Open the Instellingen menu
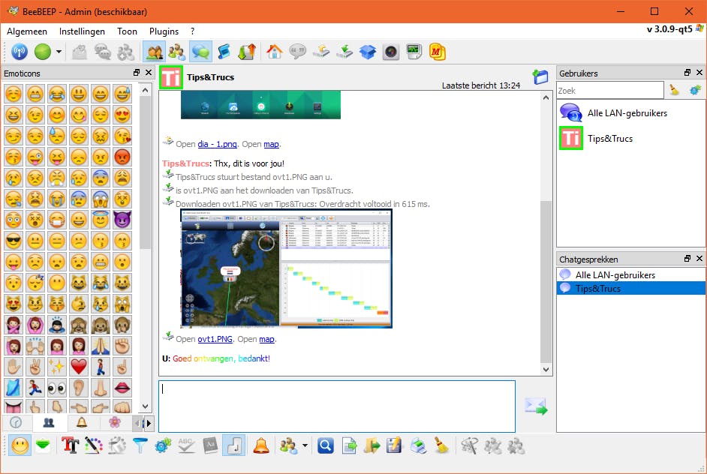This screenshot has width=707, height=474. point(82,31)
